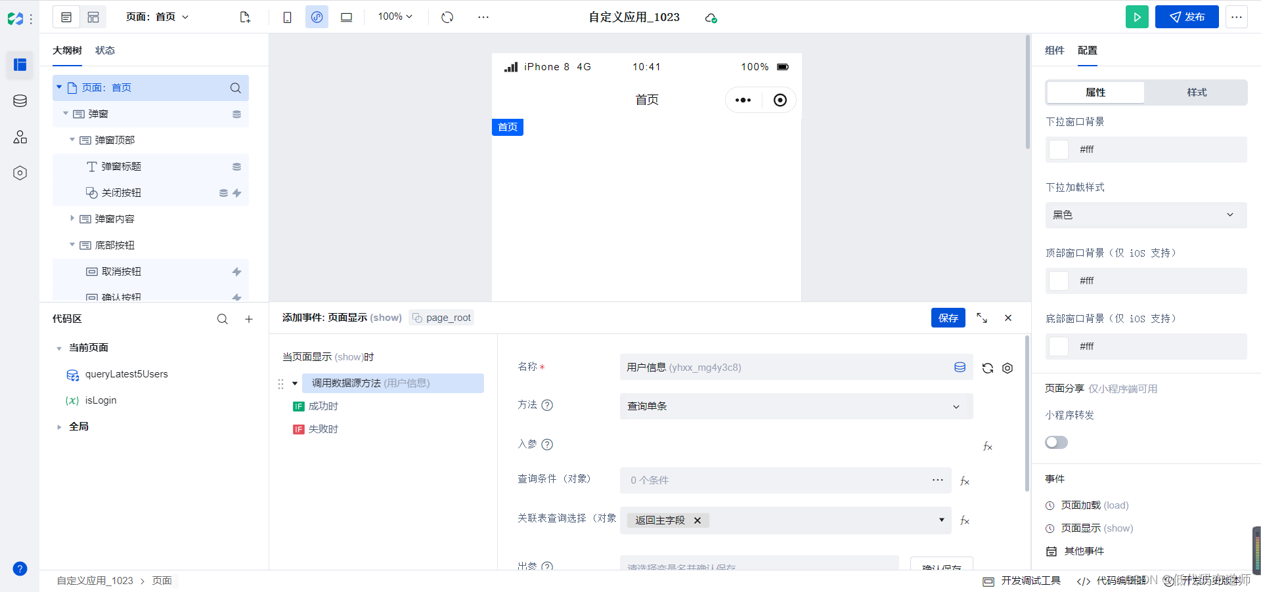Open data source settings hexagon icon

(1007, 368)
